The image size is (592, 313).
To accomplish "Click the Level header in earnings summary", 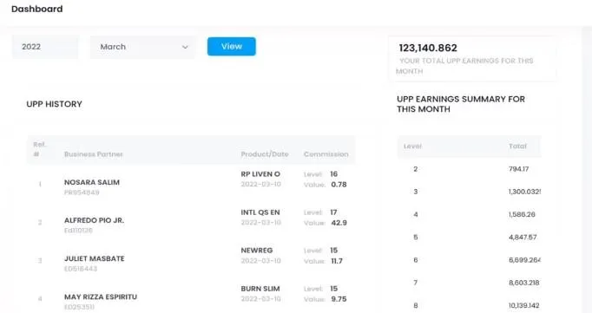I will click(x=412, y=147).
